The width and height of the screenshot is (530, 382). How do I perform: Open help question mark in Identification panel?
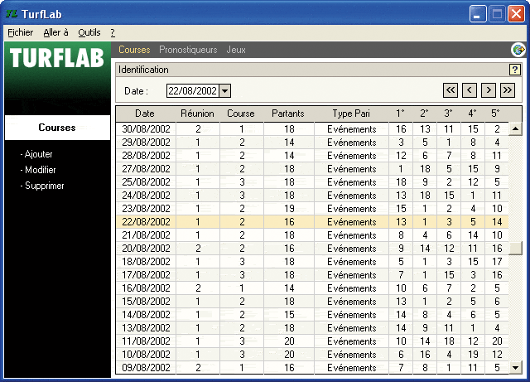coord(514,70)
